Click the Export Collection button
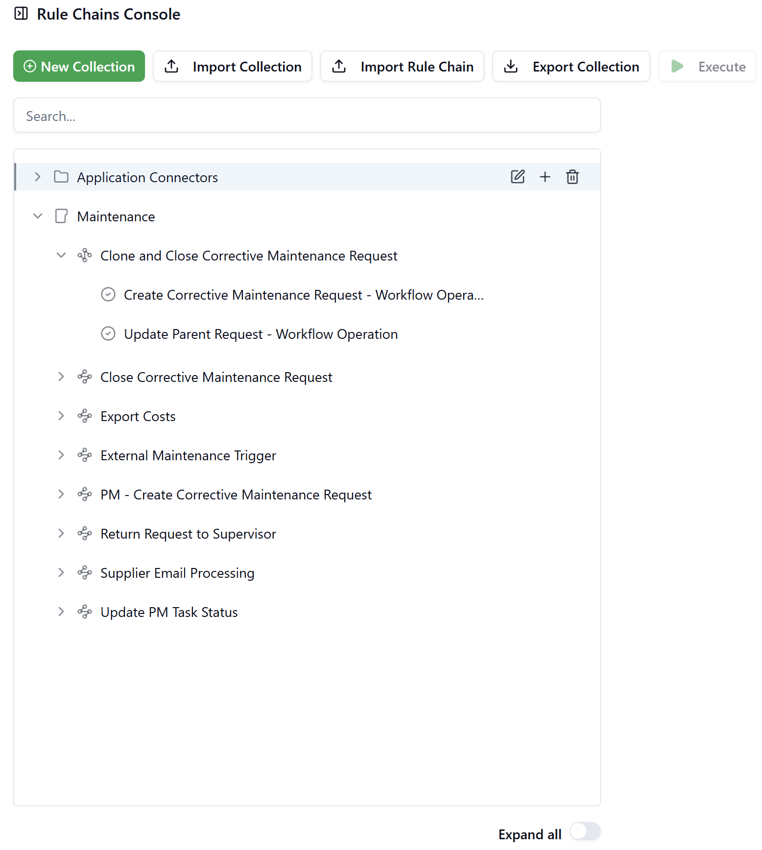 571,66
